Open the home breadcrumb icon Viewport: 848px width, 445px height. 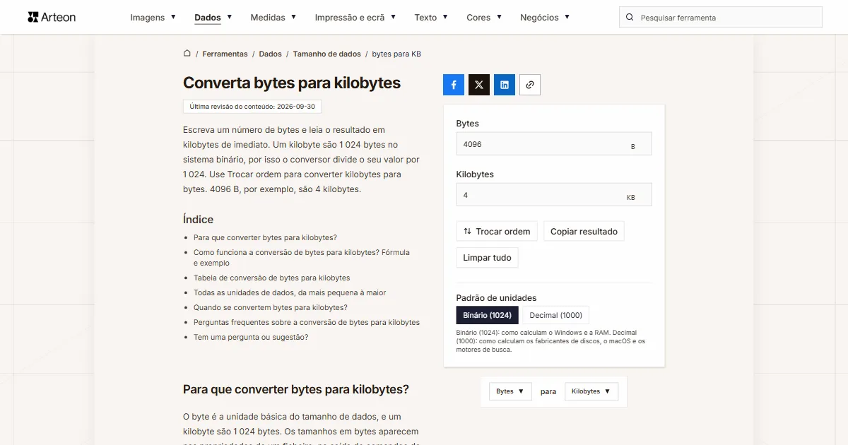point(187,54)
